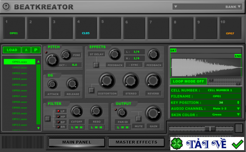This screenshot has width=246, height=152.
Task: Click the DISTORTION knob
Action: click(x=107, y=81)
